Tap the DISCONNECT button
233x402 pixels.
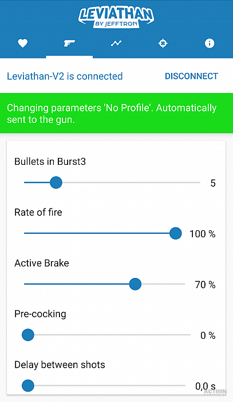pyautogui.click(x=191, y=76)
